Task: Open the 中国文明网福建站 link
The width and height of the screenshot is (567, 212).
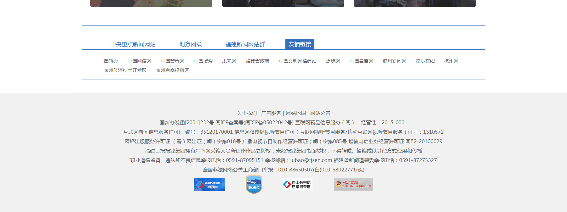Action: 297,61
